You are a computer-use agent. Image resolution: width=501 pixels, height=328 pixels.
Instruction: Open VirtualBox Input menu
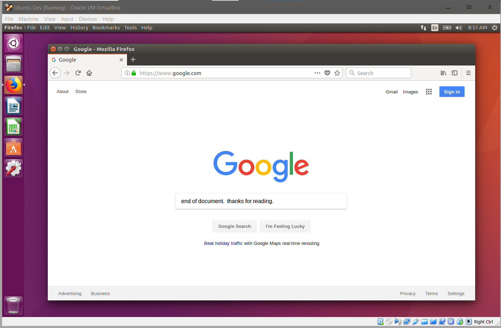pos(67,19)
